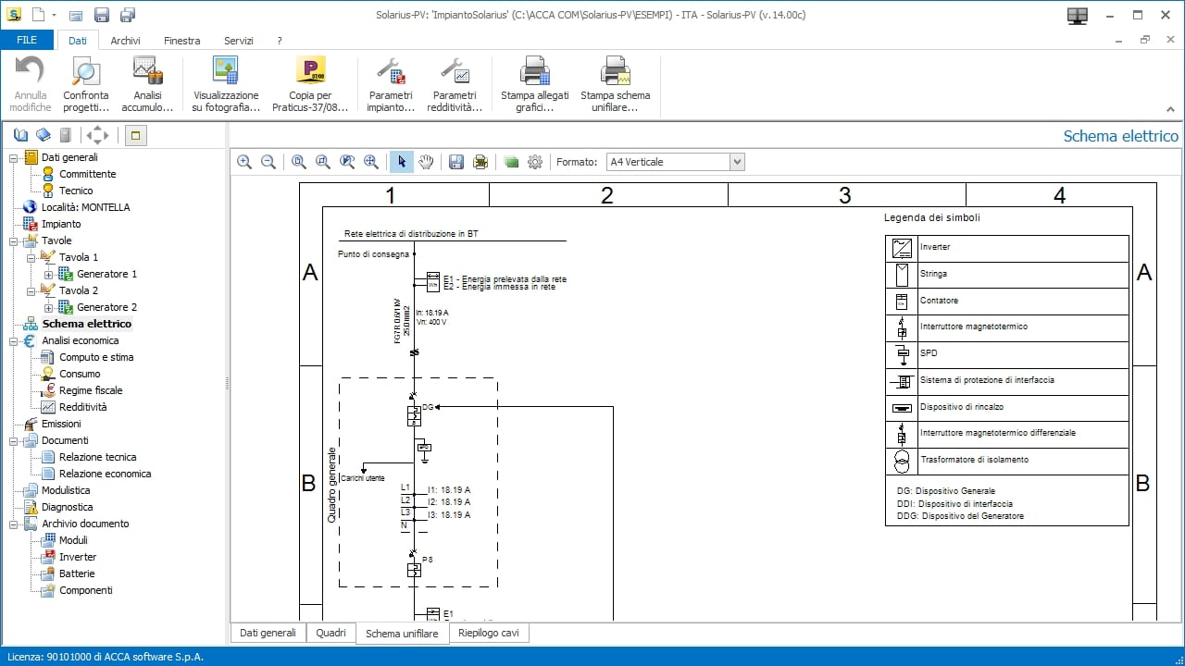Toggle the yellow square panel button

point(135,135)
